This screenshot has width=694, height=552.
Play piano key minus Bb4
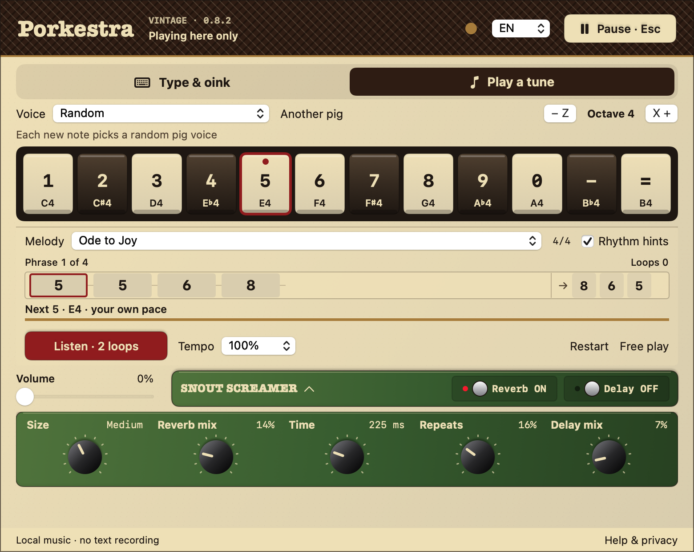pos(591,184)
